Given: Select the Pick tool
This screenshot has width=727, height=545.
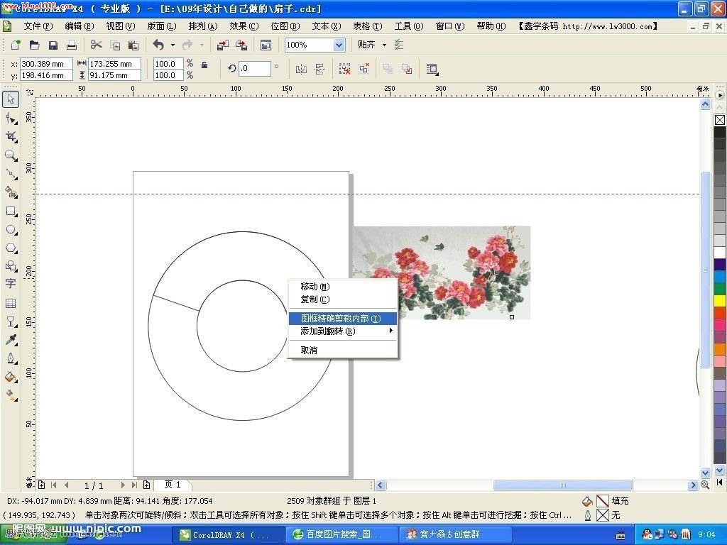Looking at the screenshot, I should (10, 99).
